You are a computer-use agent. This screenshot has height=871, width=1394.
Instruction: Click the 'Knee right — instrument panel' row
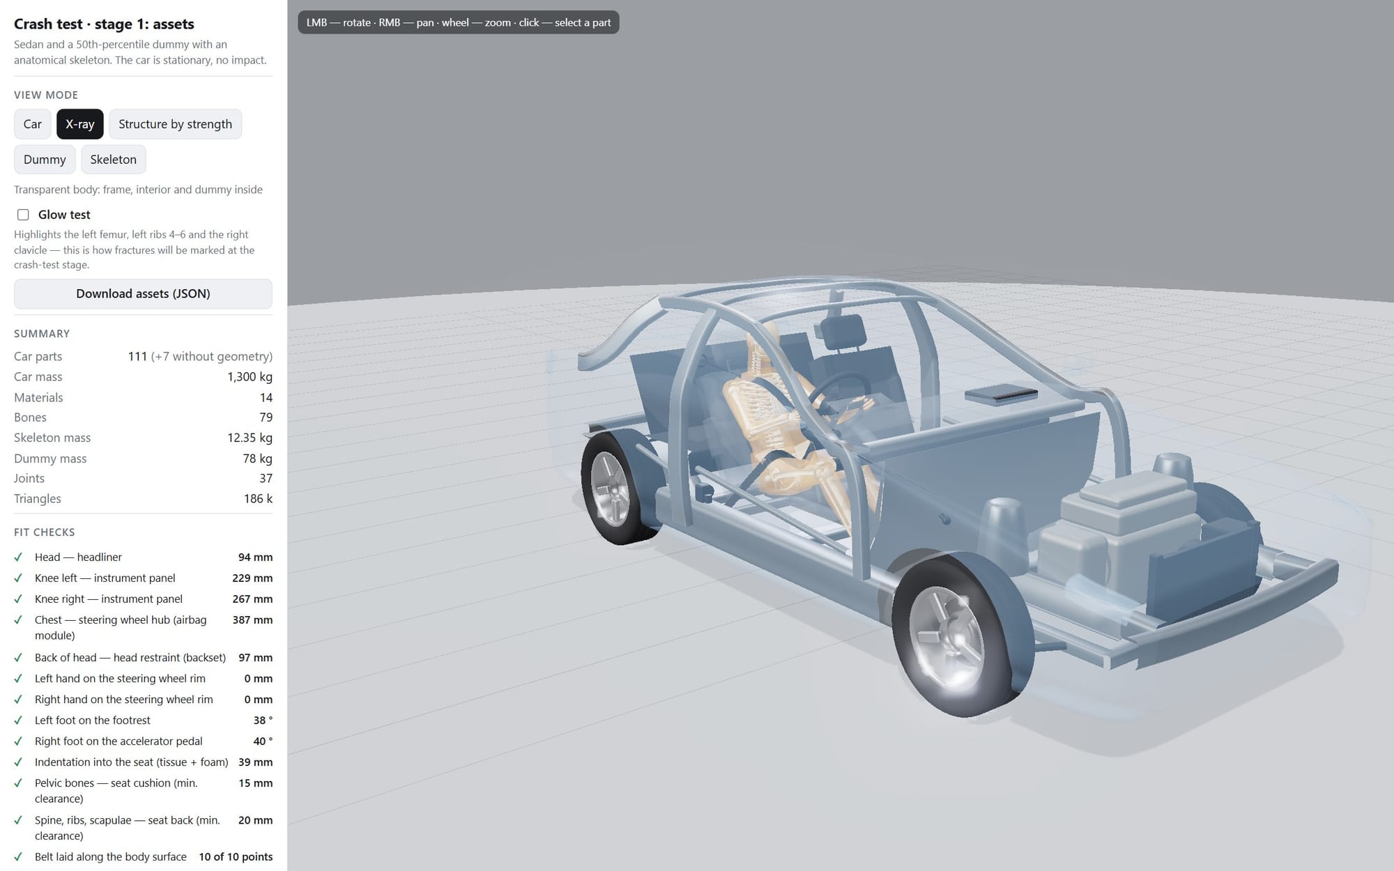click(x=143, y=599)
